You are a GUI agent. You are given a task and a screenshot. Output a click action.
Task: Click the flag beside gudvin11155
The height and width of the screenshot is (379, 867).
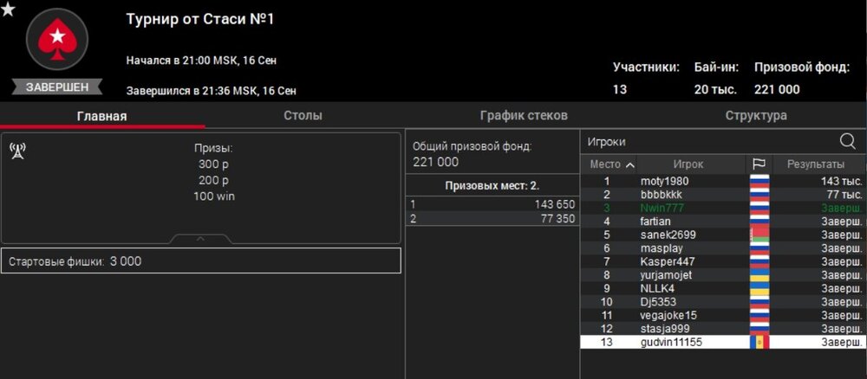click(x=759, y=342)
